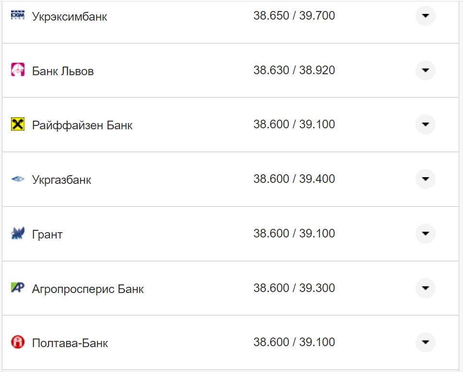This screenshot has width=463, height=372.
Task: Expand the Укрэксимбанк row details
Action: [425, 16]
